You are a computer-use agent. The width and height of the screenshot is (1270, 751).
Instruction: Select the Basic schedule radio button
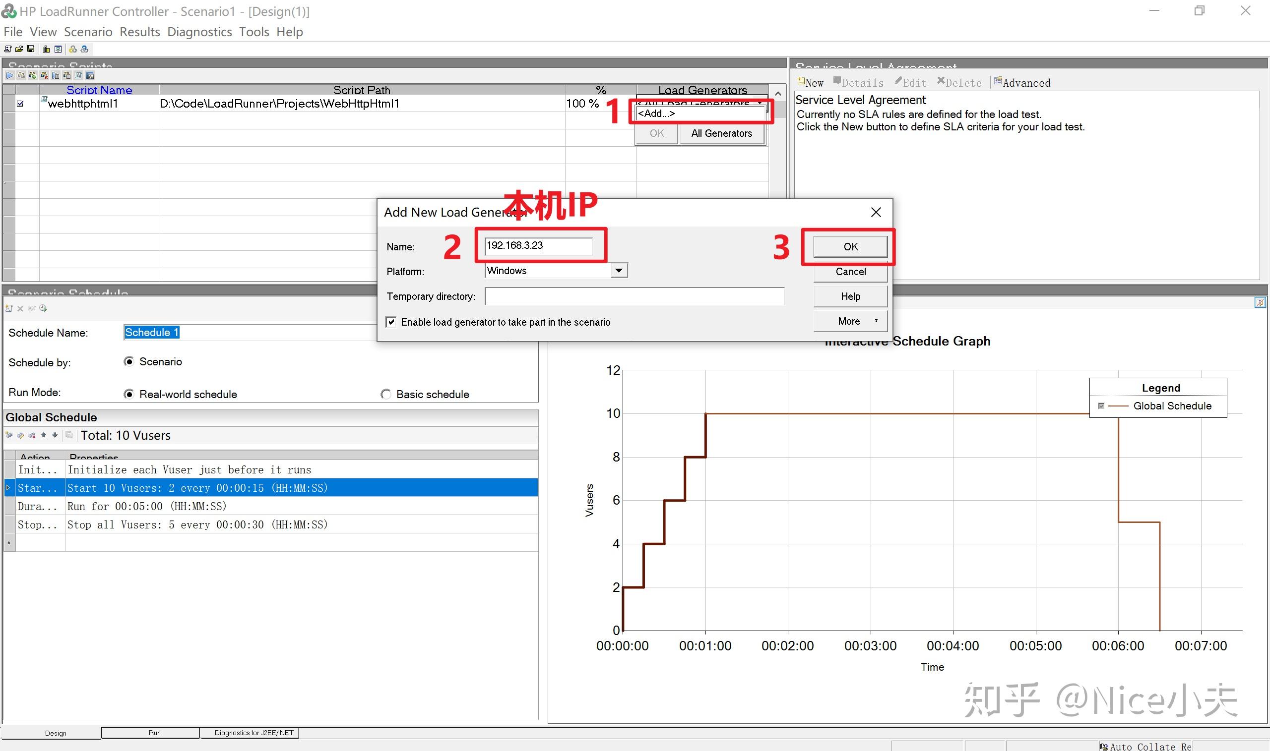coord(386,394)
